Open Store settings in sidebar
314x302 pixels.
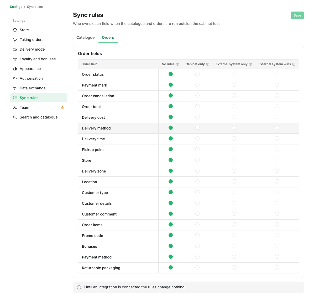point(38,30)
